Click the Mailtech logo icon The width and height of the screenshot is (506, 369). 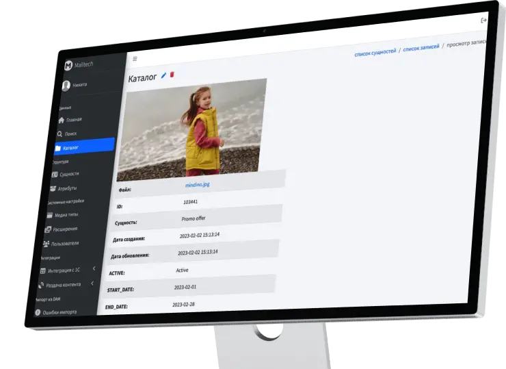[x=68, y=65]
